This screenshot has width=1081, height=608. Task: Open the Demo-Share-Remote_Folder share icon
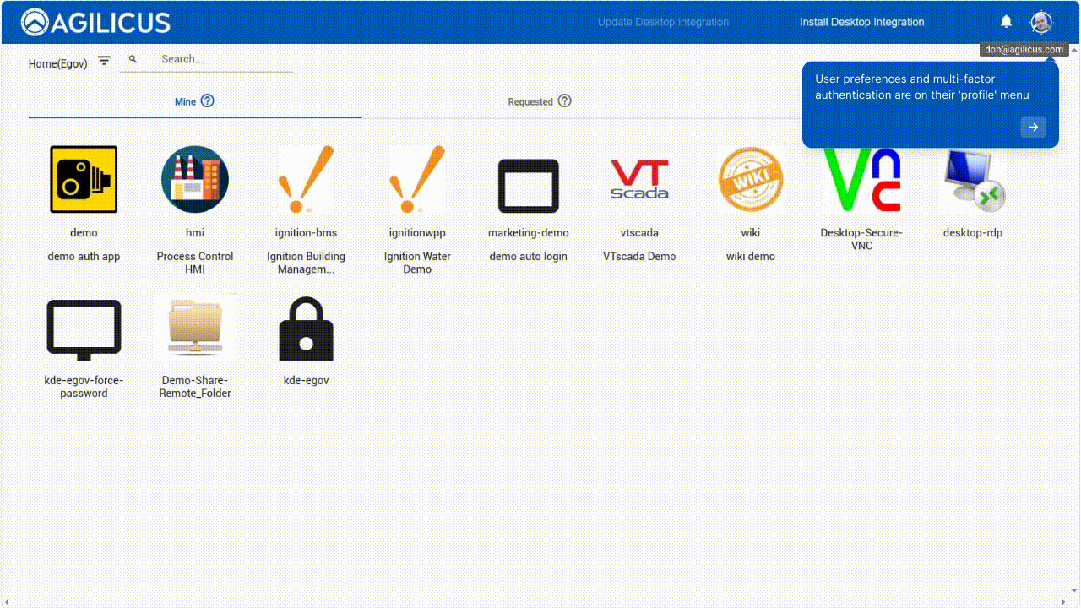195,328
